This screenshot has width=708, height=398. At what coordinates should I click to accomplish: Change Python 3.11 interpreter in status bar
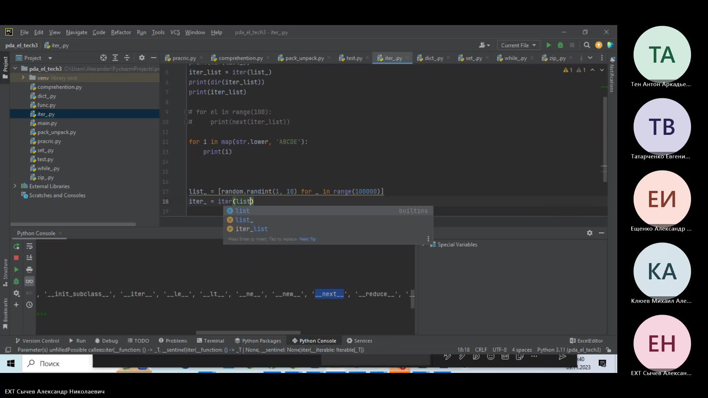coord(569,350)
